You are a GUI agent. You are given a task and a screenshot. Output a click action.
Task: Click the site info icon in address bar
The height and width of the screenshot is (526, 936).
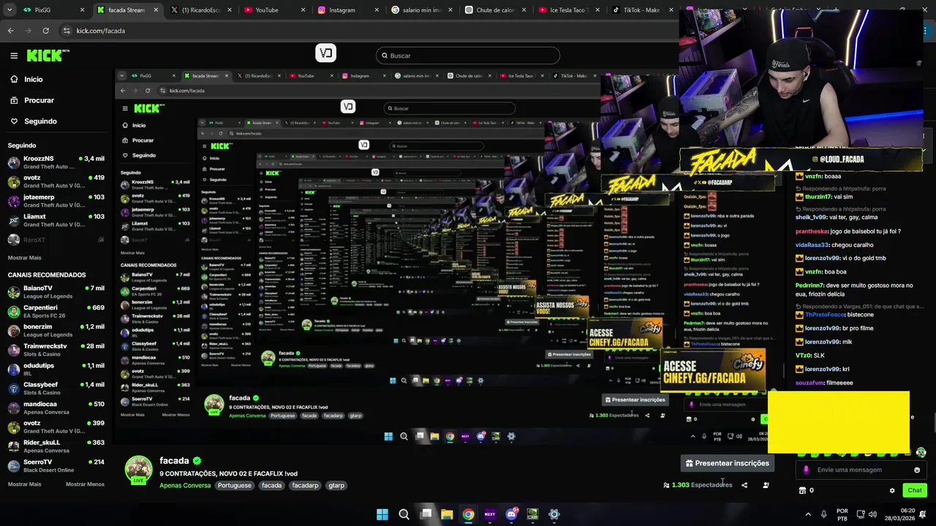click(x=67, y=31)
